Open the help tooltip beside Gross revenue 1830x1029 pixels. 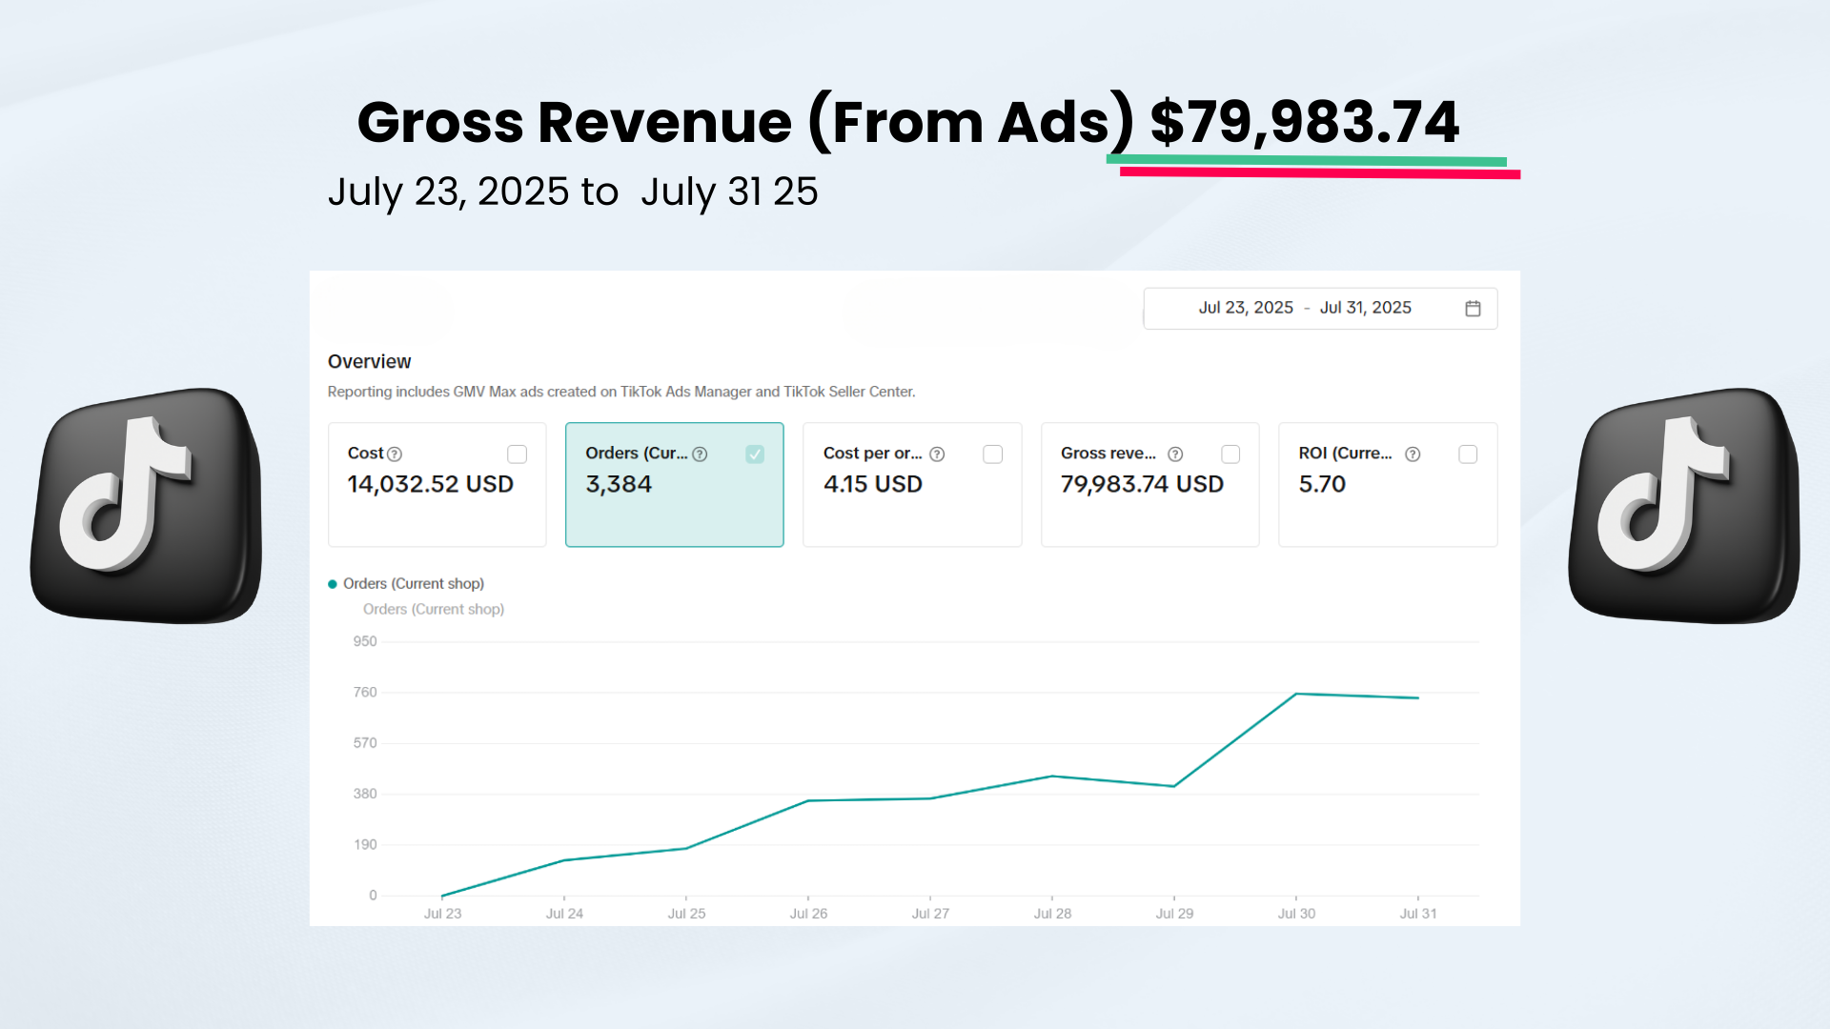pos(1174,454)
